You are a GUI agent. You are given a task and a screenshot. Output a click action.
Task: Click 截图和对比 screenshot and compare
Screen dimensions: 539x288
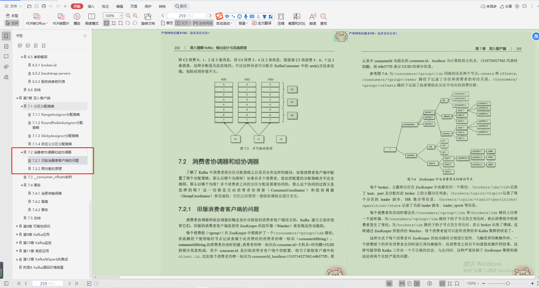297,19
